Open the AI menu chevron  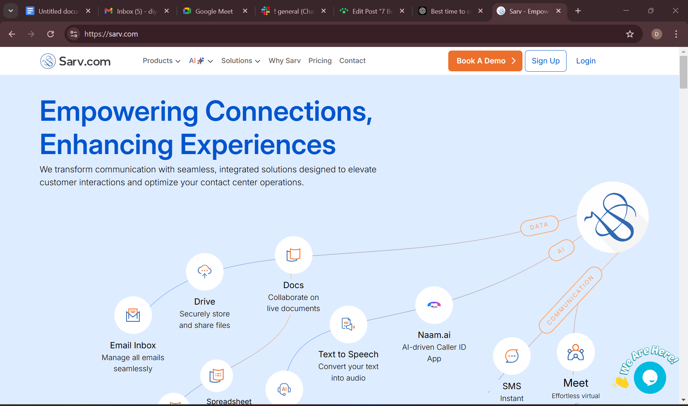pos(210,61)
